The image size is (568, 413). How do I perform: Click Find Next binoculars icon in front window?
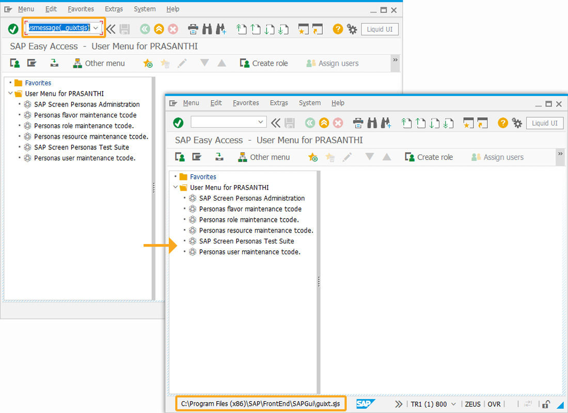click(386, 123)
